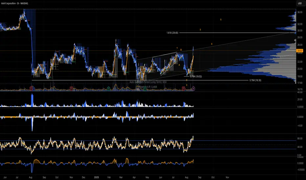The image size is (306, 180).
Task: Click the red earnings marker near August 2024
Action: pos(32,88)
